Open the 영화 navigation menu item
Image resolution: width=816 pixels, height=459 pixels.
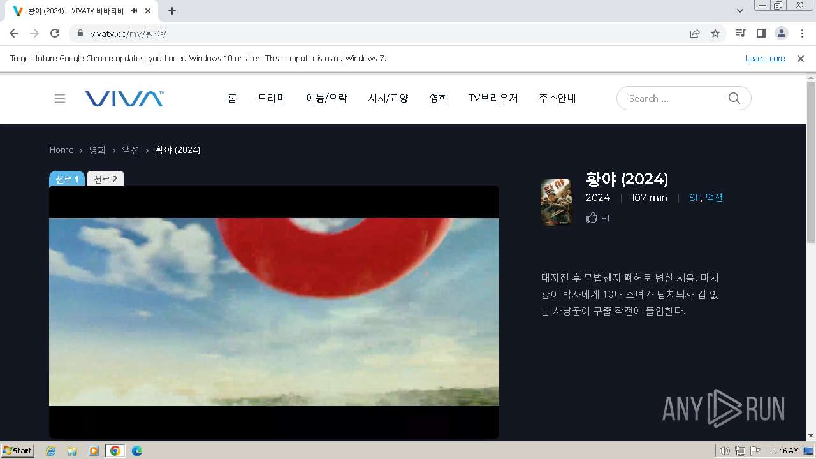(439, 98)
